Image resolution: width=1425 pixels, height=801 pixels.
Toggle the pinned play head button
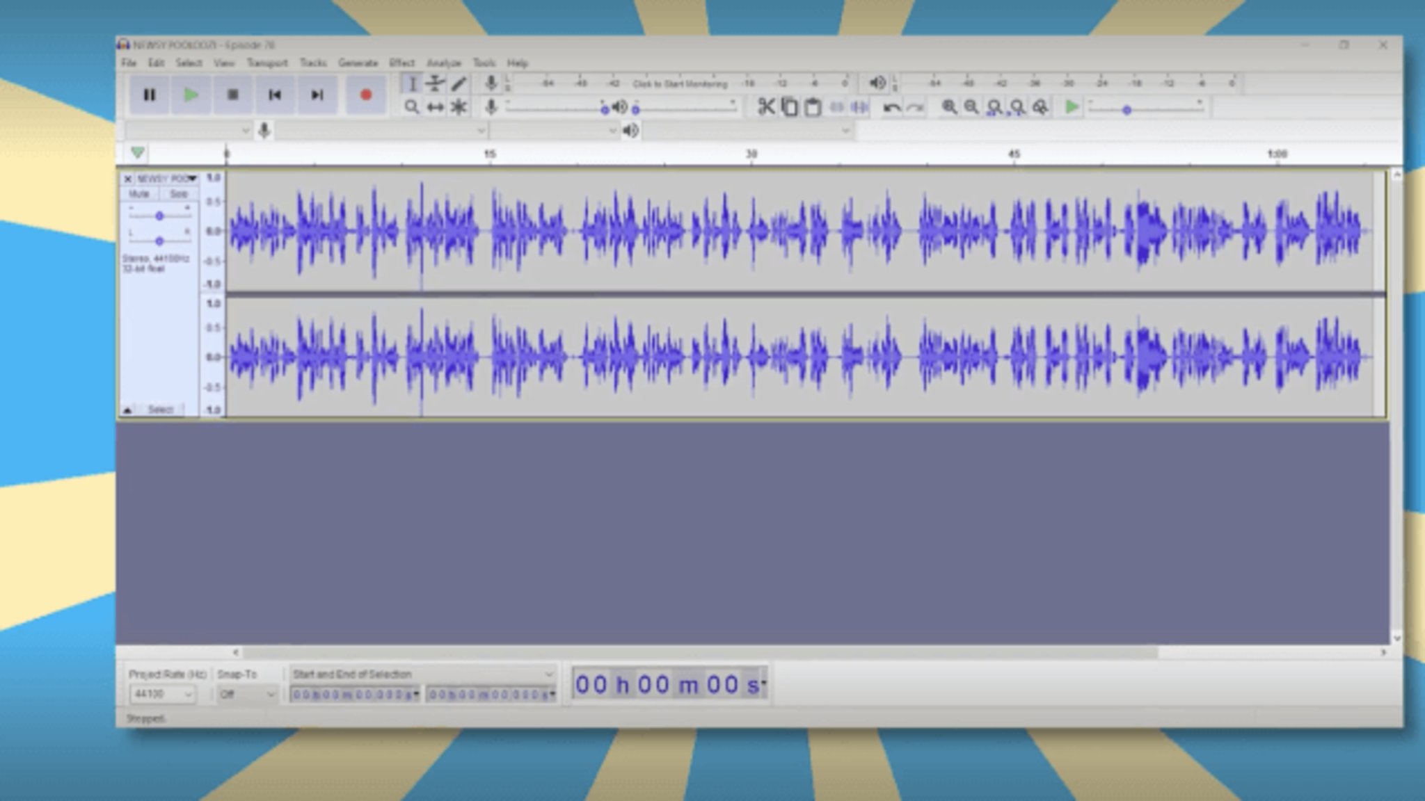pyautogui.click(x=138, y=152)
